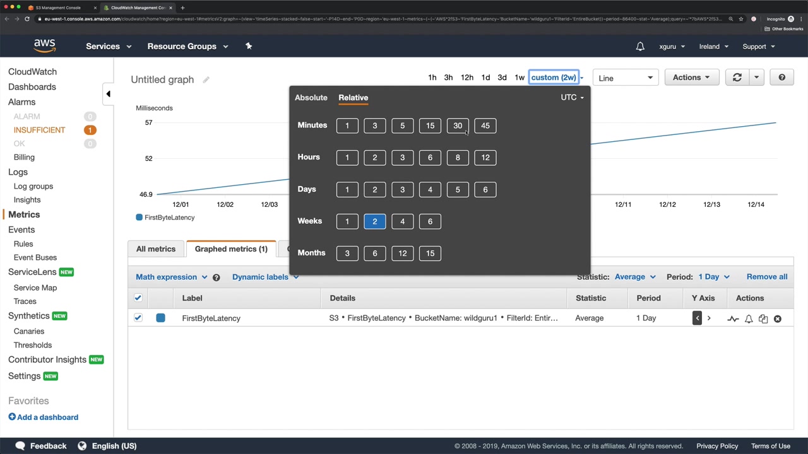
Task: Select the Graphed metrics (1) tab
Action: pyautogui.click(x=231, y=249)
